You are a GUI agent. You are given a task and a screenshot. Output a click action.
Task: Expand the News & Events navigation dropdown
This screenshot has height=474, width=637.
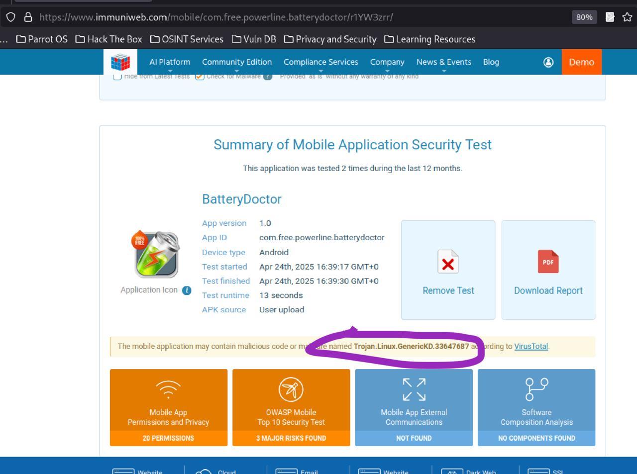pos(444,62)
